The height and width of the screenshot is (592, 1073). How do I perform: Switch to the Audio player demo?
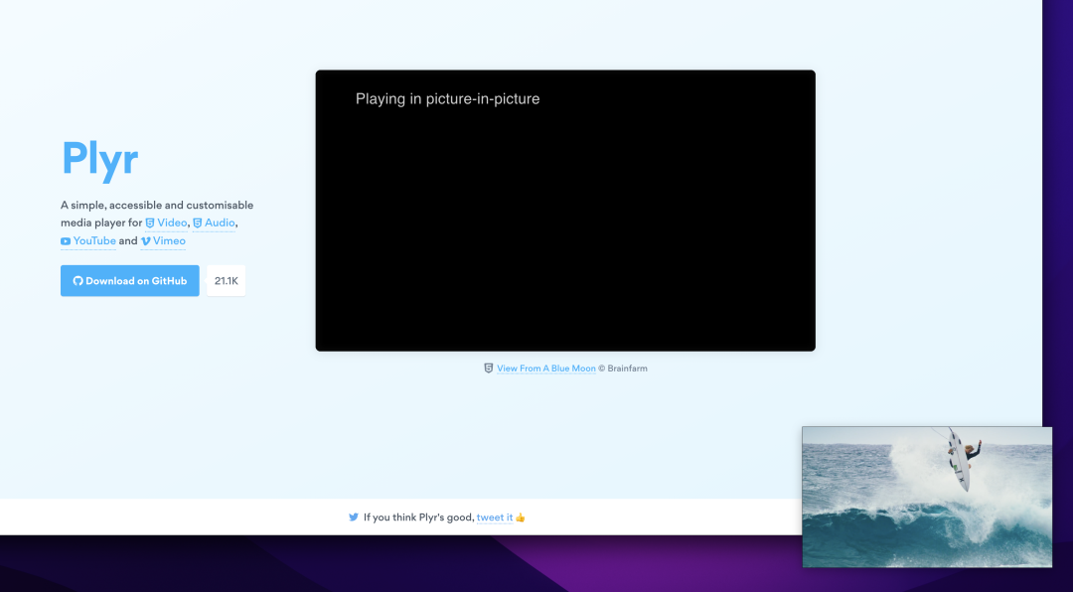coord(220,223)
